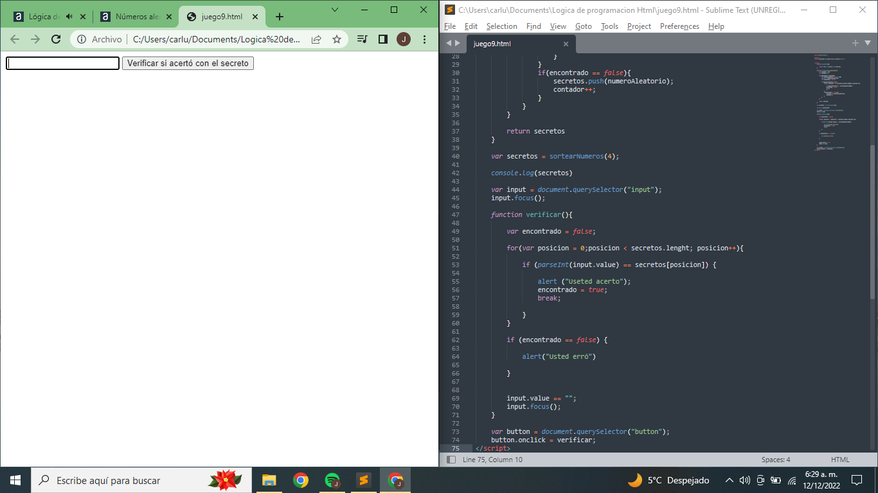Open Sublime Text Find menu

(533, 26)
